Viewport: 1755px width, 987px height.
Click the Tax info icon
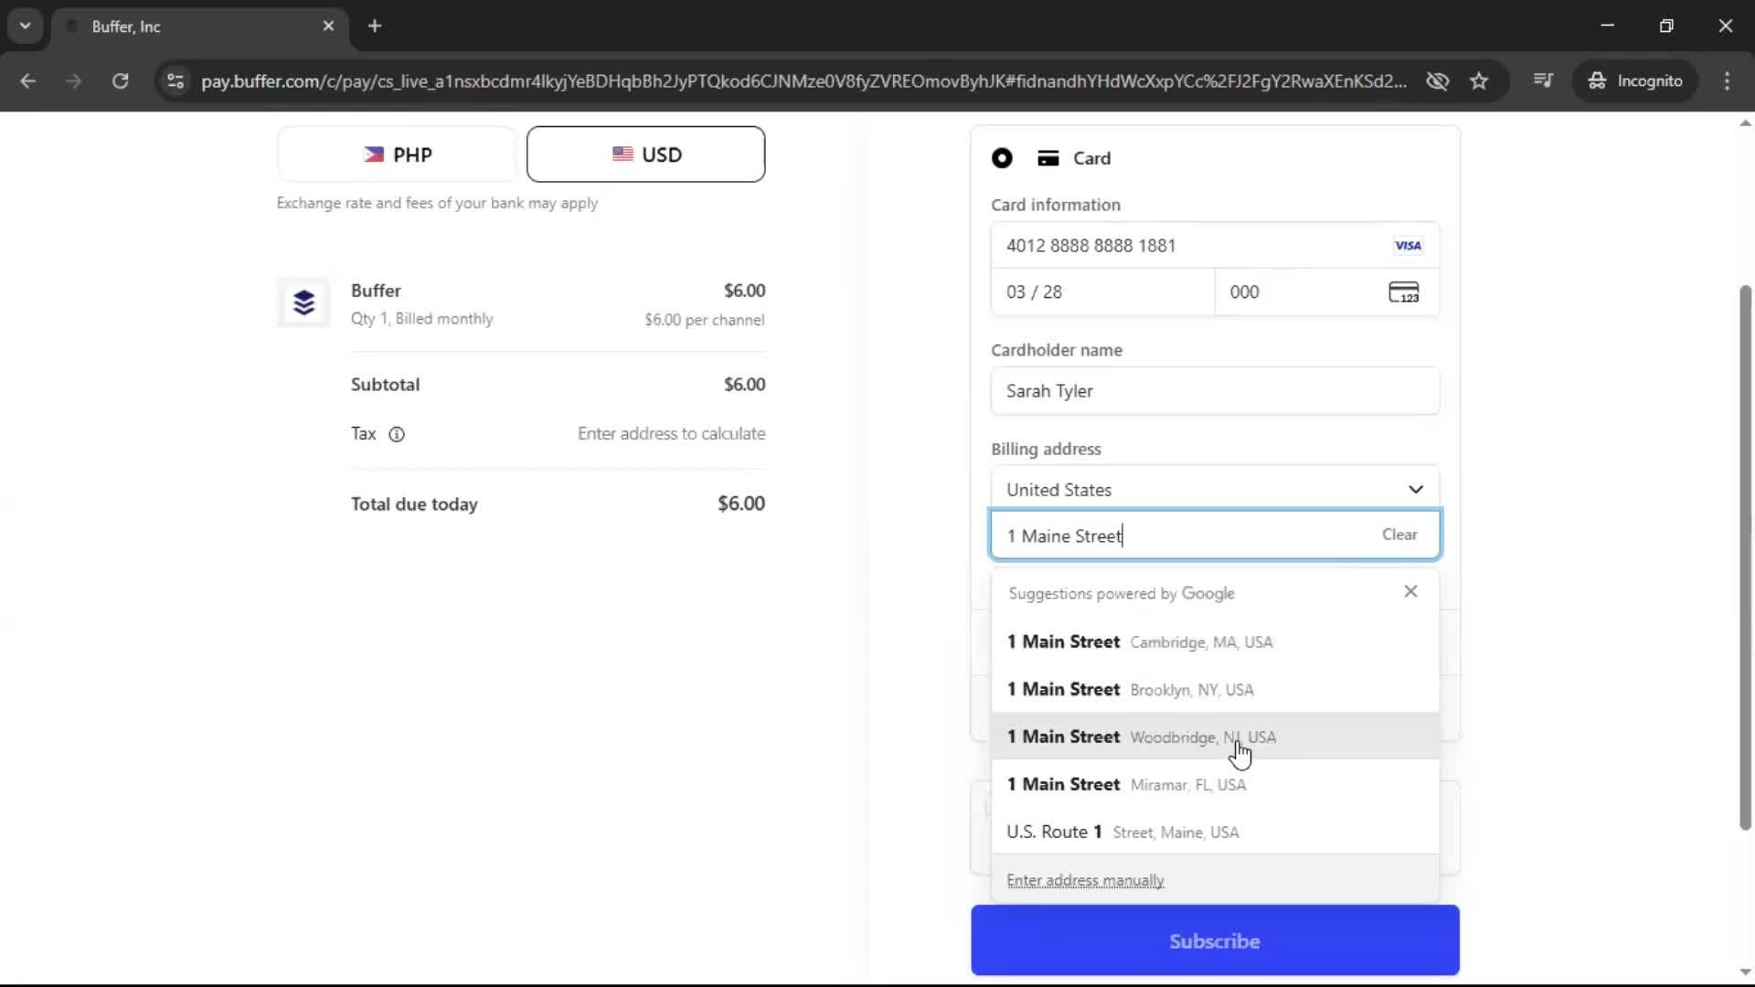[x=397, y=434]
